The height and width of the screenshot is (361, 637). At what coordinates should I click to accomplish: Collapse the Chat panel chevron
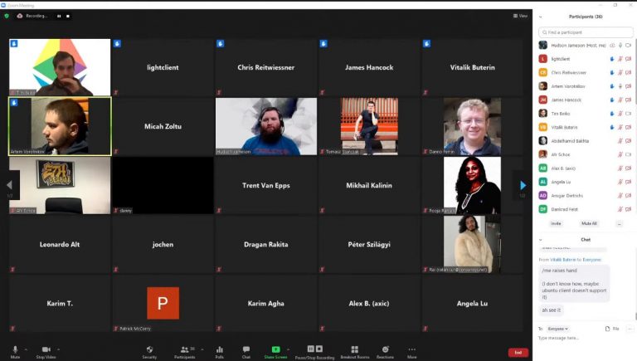coord(540,240)
